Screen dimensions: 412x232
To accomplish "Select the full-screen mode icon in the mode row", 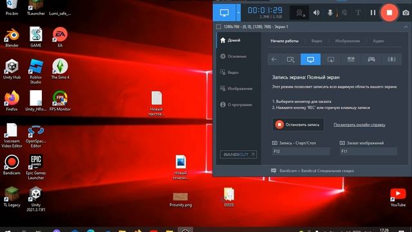I will pos(310,59).
